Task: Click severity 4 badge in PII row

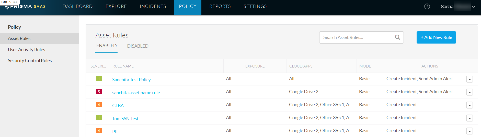Action: (x=99, y=131)
